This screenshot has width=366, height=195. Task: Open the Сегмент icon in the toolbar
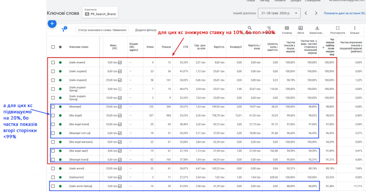(x=269, y=28)
